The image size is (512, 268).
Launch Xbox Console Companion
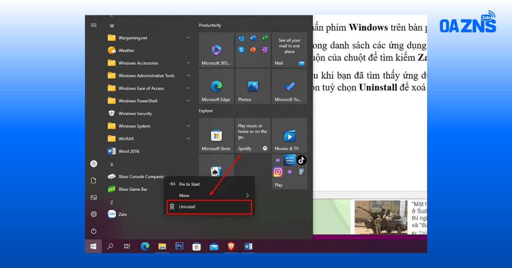click(x=136, y=177)
